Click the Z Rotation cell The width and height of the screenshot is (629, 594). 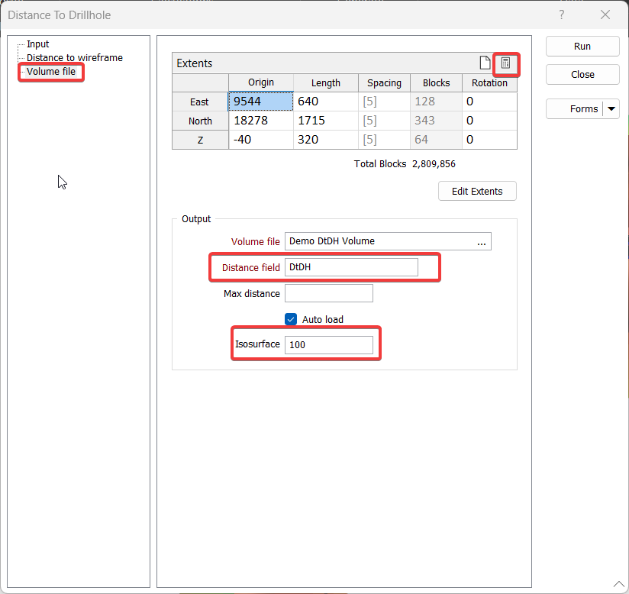[x=489, y=140]
